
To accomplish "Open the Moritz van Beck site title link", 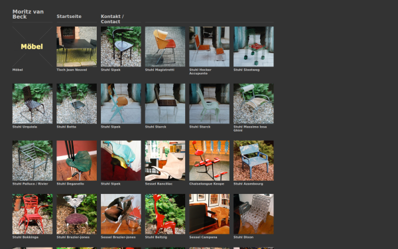I will 28,14.
